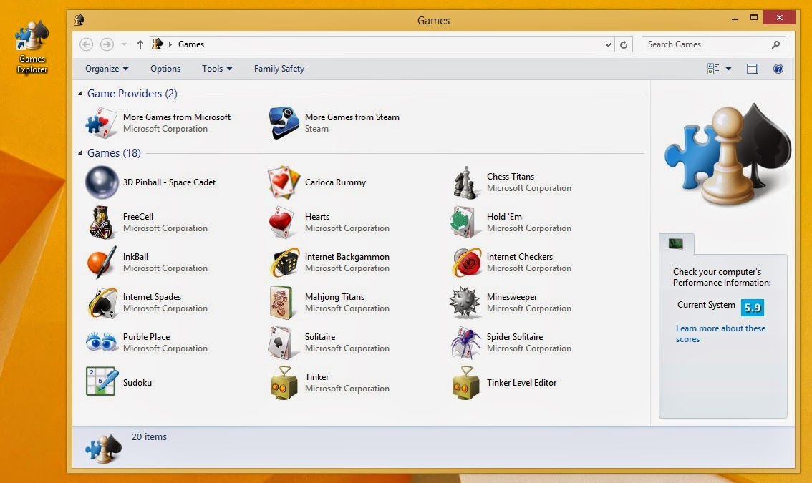Follow the Learn more about these scores link
The height and width of the screenshot is (483, 812).
point(720,333)
